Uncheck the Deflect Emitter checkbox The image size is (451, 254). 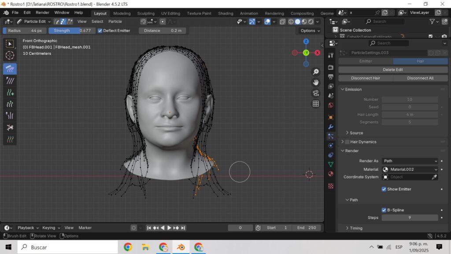pyautogui.click(x=100, y=30)
